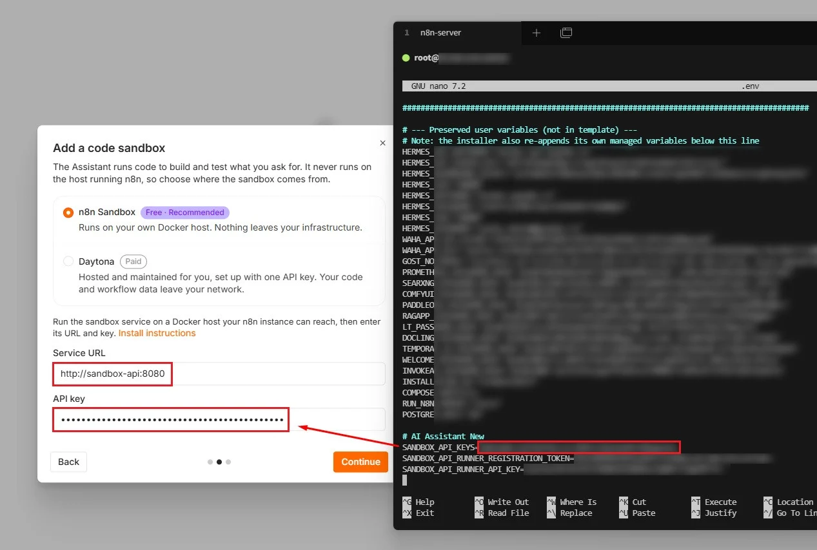The height and width of the screenshot is (550, 817).
Task: Click the SANDBOX_API_RUNNER_REGISTRATION_TOKEN line
Action: tap(587, 459)
